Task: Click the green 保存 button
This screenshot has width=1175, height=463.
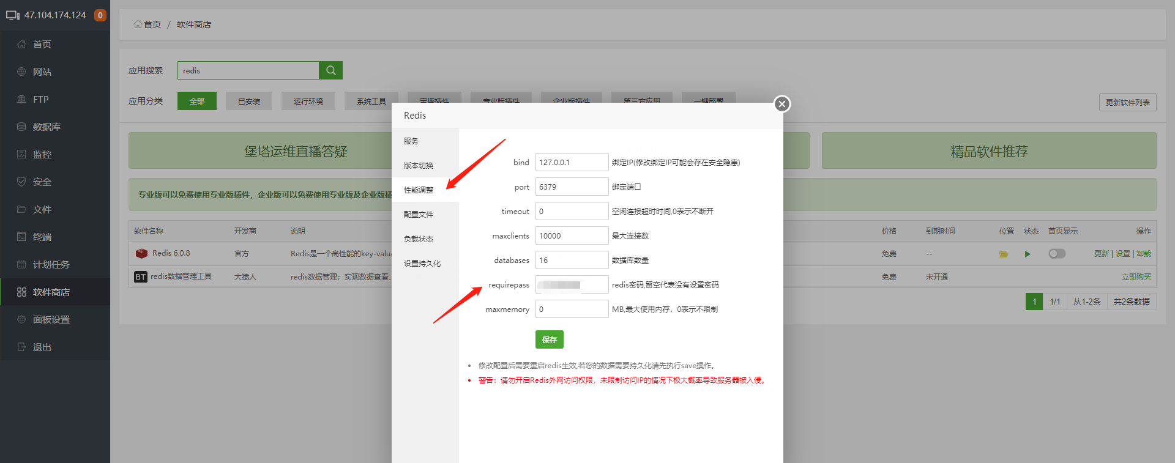Action: (549, 339)
